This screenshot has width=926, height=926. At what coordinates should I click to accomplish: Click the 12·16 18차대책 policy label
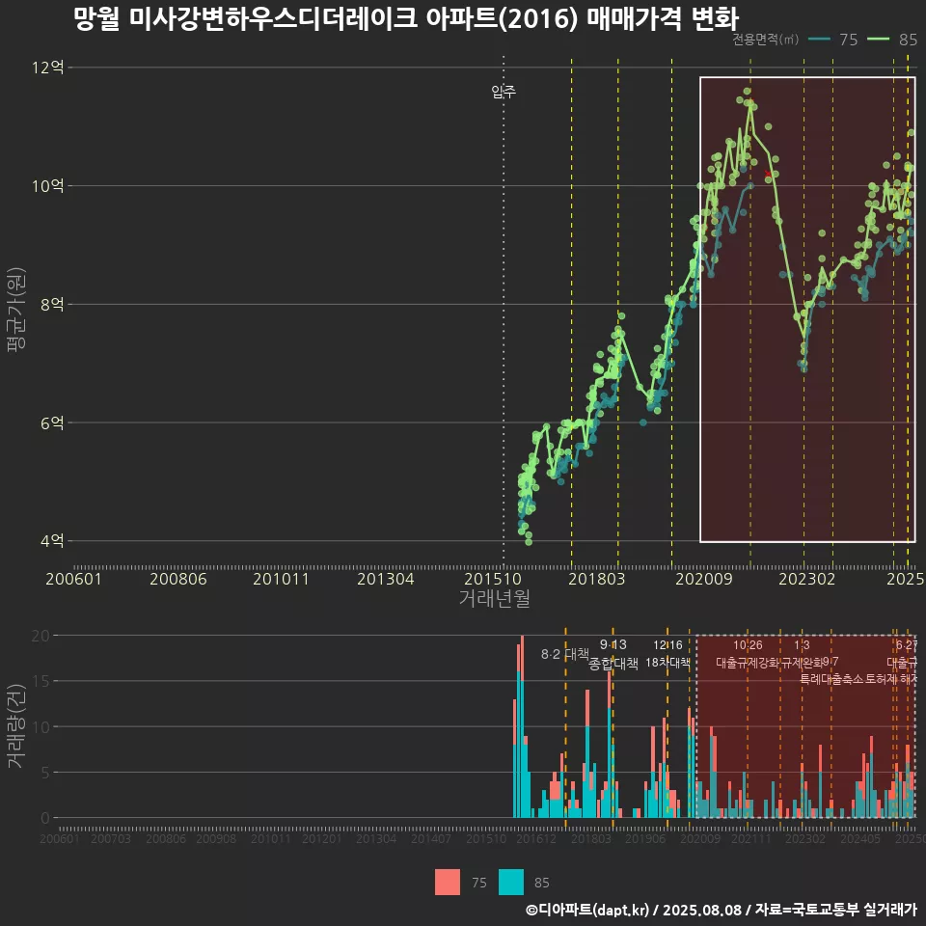[x=667, y=654]
